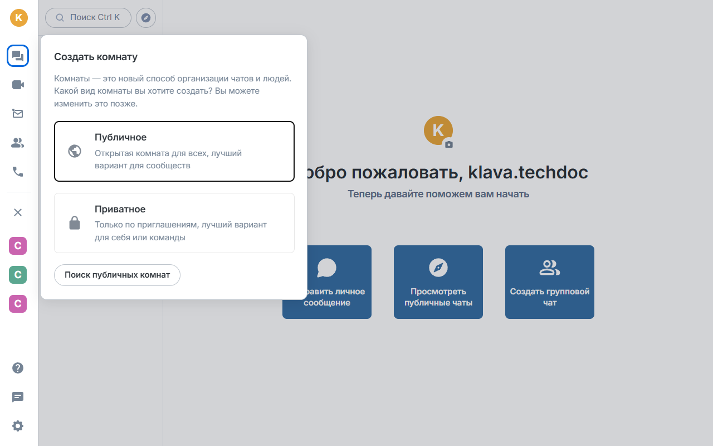
Task: Choose the Приватное room option
Action: click(x=174, y=223)
